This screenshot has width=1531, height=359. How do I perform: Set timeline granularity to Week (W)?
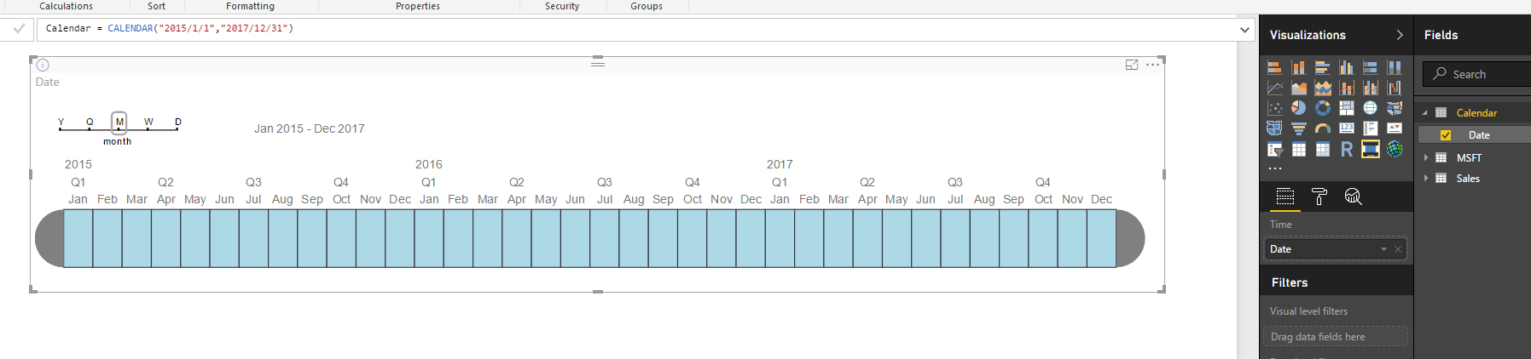pyautogui.click(x=148, y=123)
